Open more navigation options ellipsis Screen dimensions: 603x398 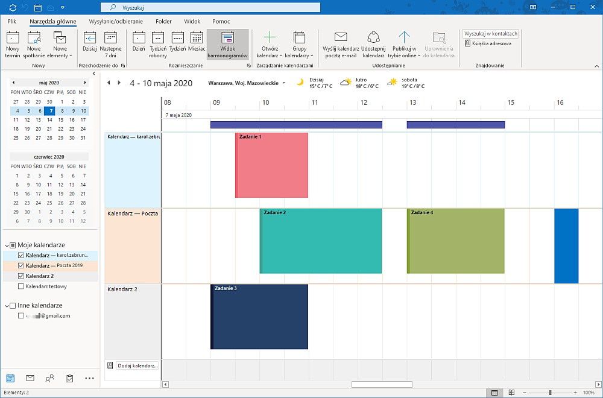[89, 378]
